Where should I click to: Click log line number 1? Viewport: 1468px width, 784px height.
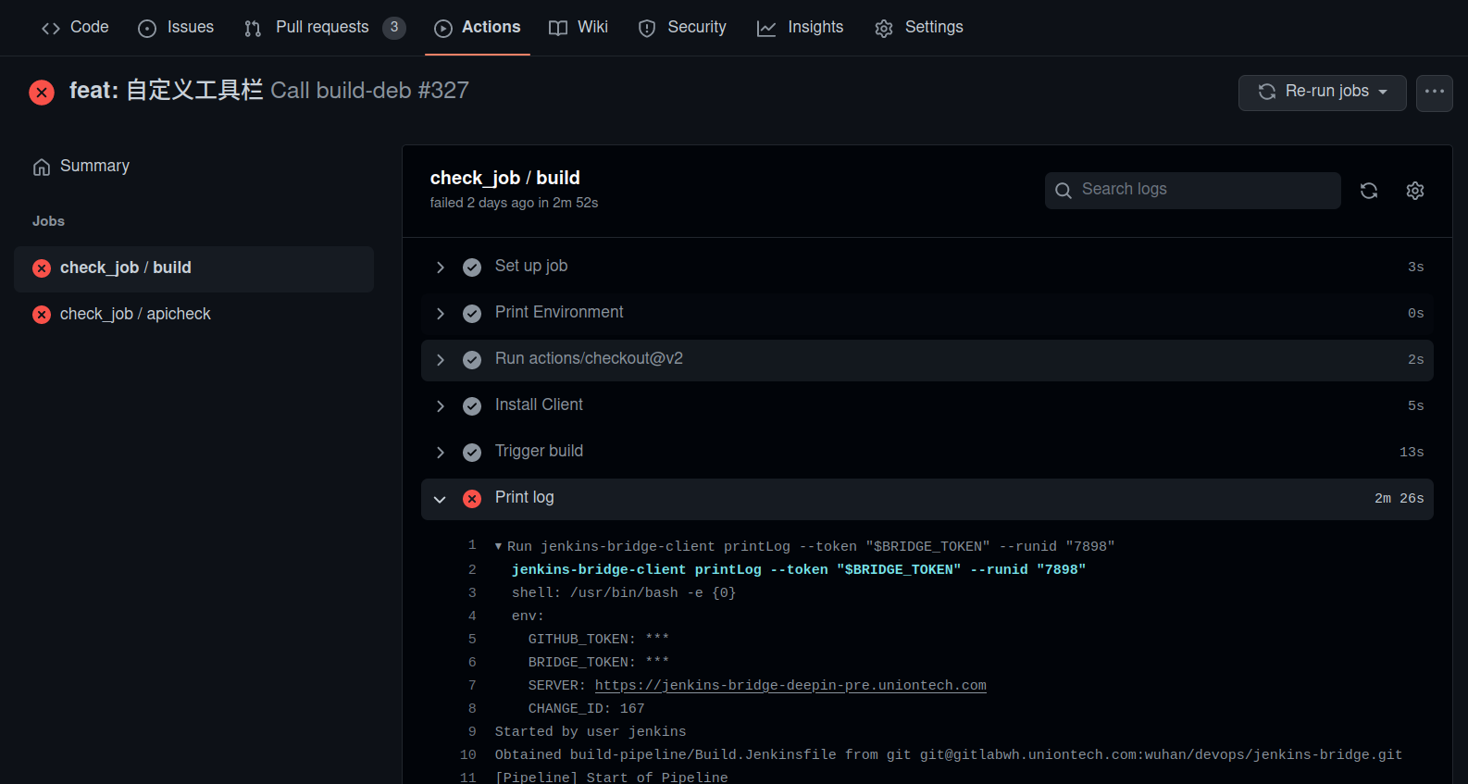click(x=472, y=545)
